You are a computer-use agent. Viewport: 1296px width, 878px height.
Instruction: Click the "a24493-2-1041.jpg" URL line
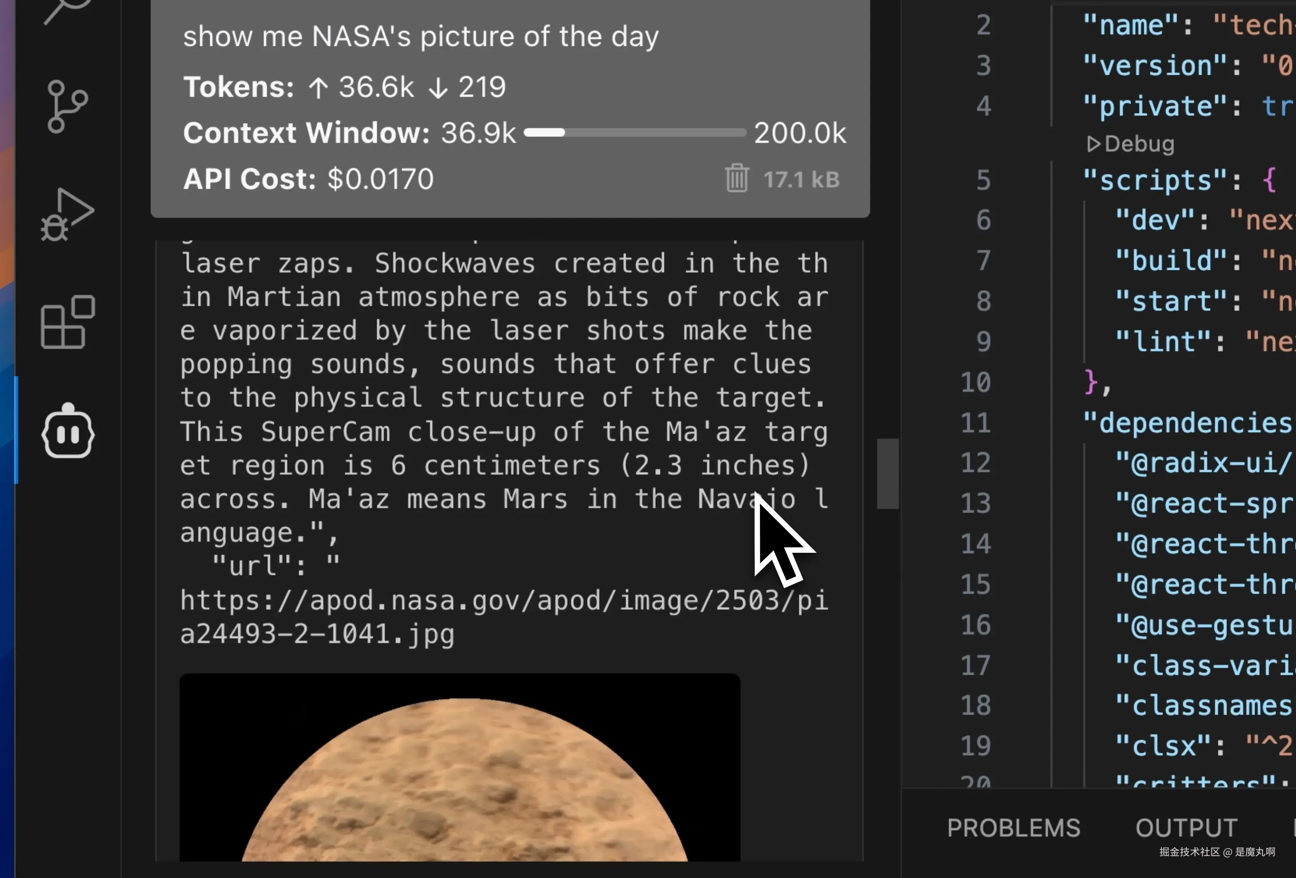[317, 635]
